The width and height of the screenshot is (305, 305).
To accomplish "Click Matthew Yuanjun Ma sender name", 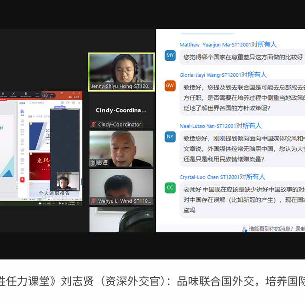I will pos(209,45).
